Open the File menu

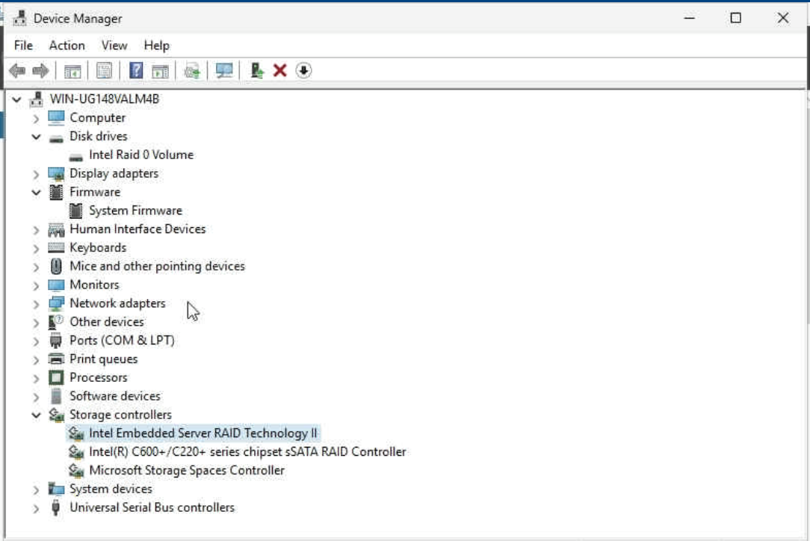23,46
